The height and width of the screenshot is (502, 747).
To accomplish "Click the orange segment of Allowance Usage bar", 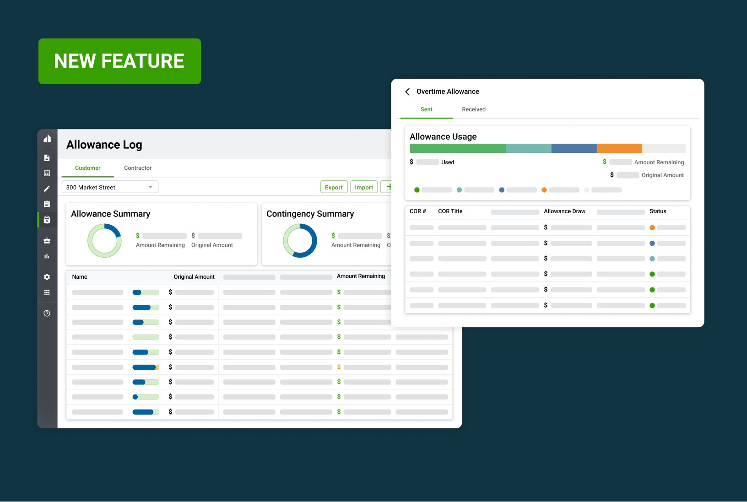I will tap(619, 148).
